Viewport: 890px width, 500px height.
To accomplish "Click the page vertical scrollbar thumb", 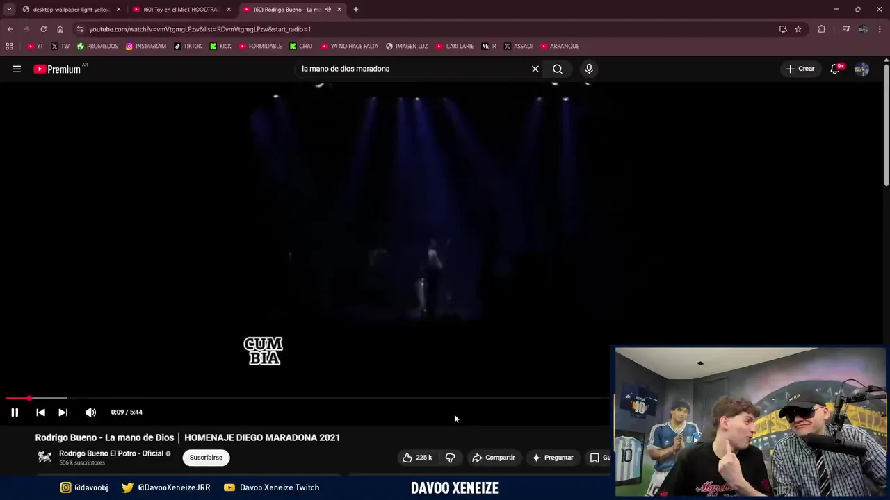I will click(x=886, y=125).
